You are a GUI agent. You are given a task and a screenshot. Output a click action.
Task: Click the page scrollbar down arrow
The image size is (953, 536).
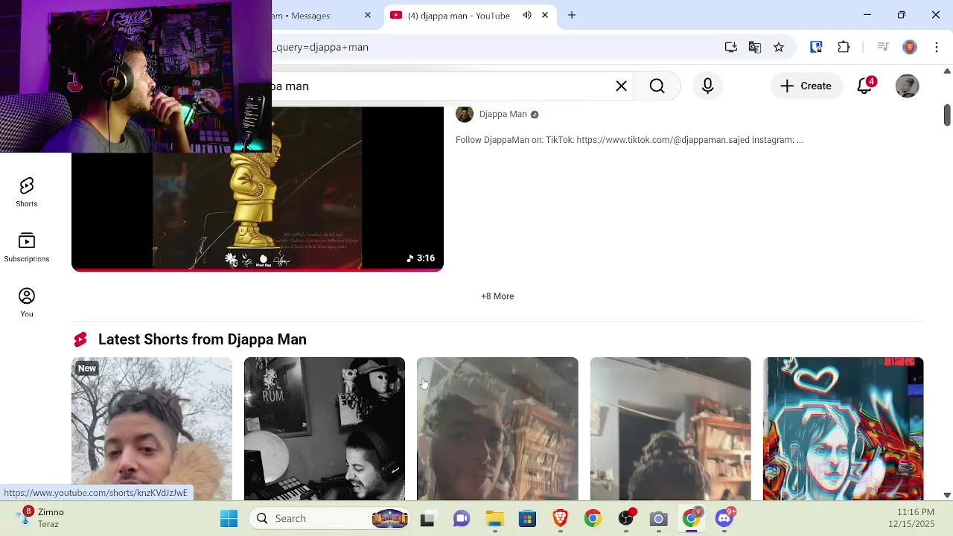click(947, 495)
